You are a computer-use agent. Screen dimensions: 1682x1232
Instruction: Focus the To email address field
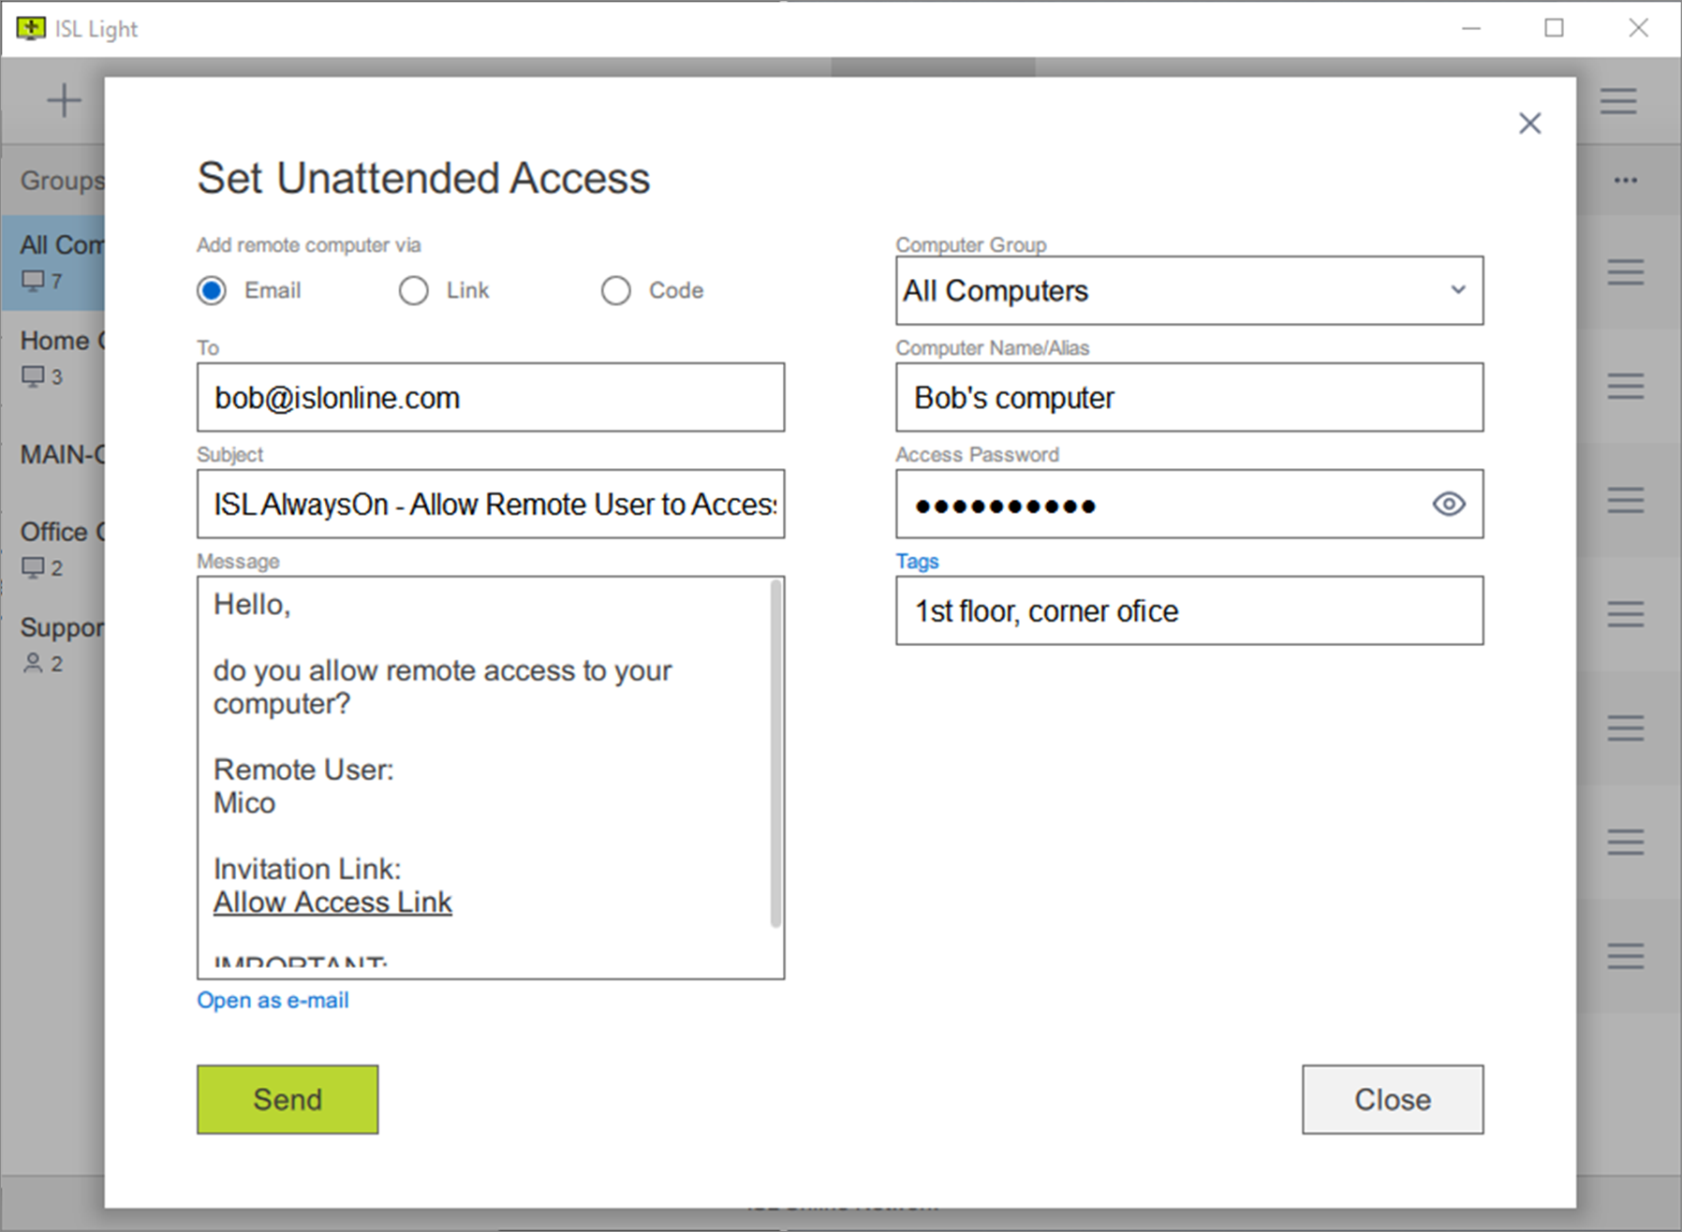[x=491, y=398]
